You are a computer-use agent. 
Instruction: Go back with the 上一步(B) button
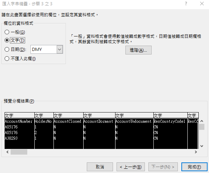coord(131,167)
